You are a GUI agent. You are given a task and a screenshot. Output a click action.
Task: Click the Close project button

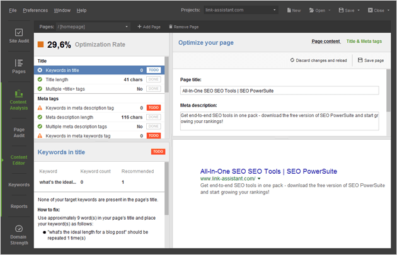376,10
